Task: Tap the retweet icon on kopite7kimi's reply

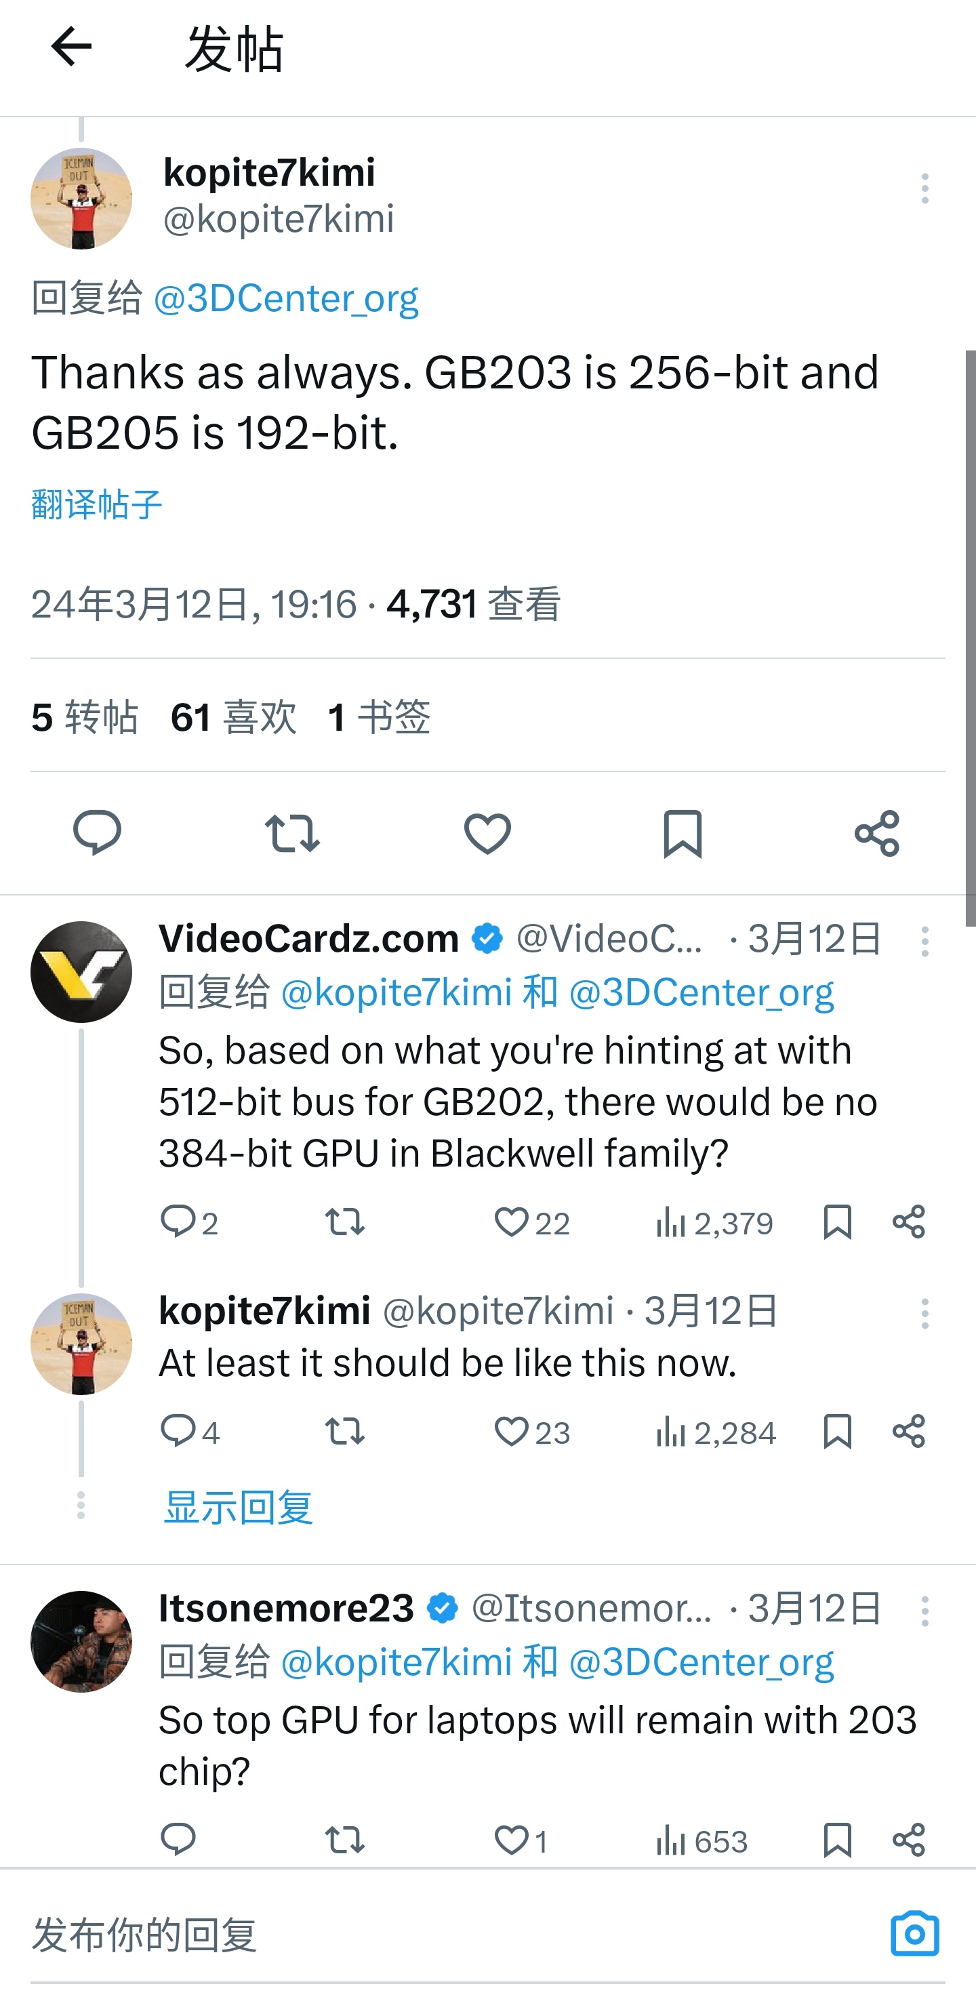Action: click(344, 1432)
